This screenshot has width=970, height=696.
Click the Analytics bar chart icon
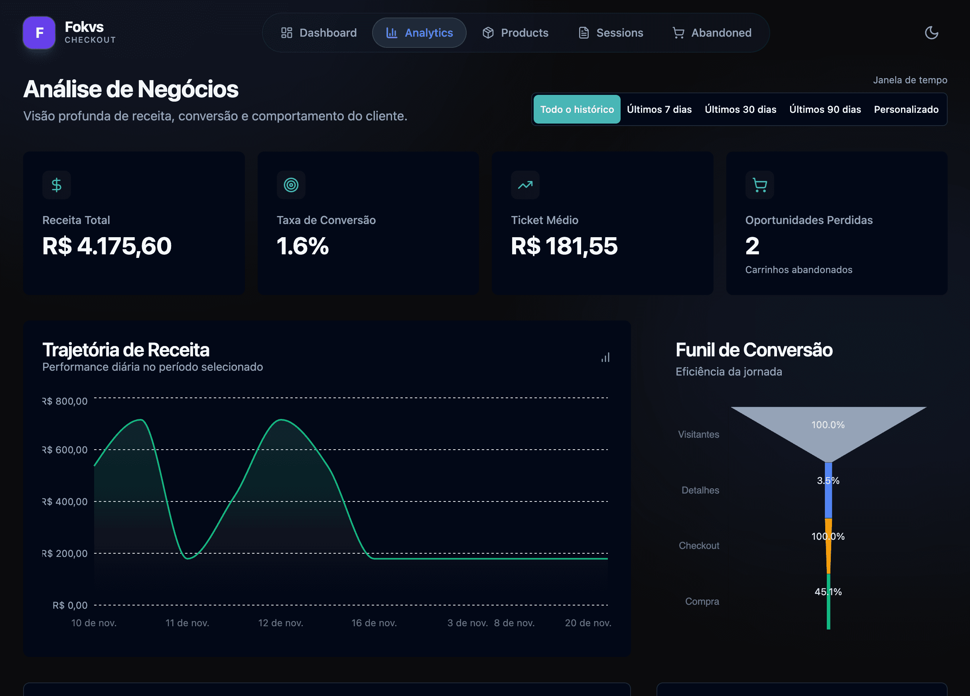(x=391, y=33)
